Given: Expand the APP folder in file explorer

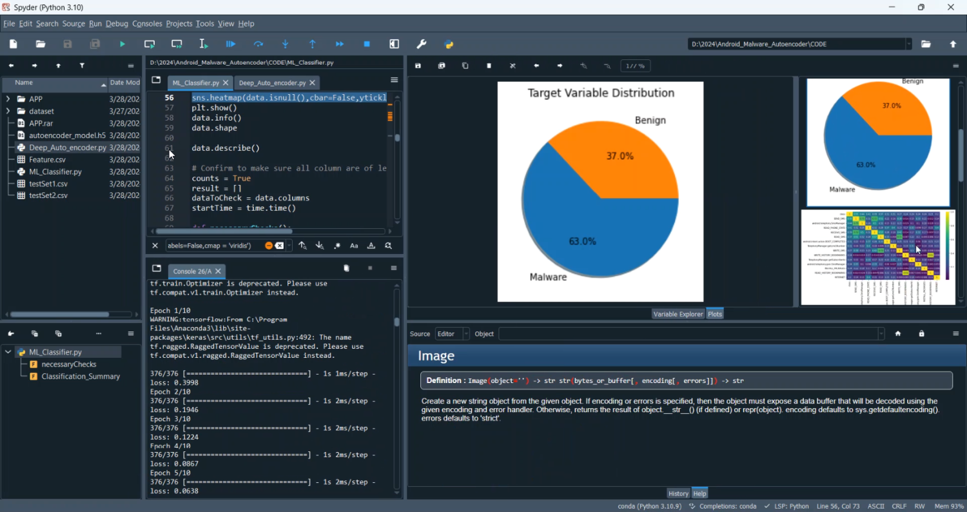Looking at the screenshot, I should (x=8, y=99).
